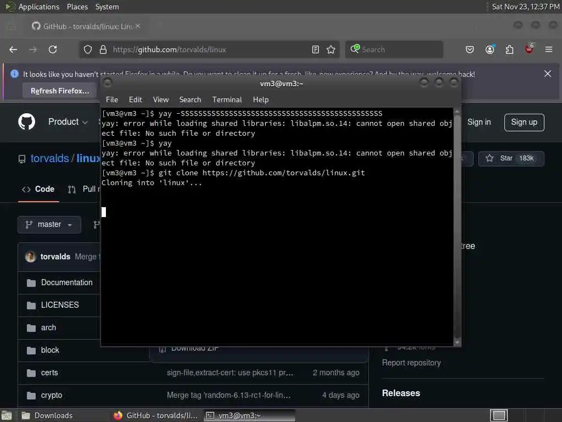Open the terminal Help menu
562x422 pixels.
(x=261, y=100)
